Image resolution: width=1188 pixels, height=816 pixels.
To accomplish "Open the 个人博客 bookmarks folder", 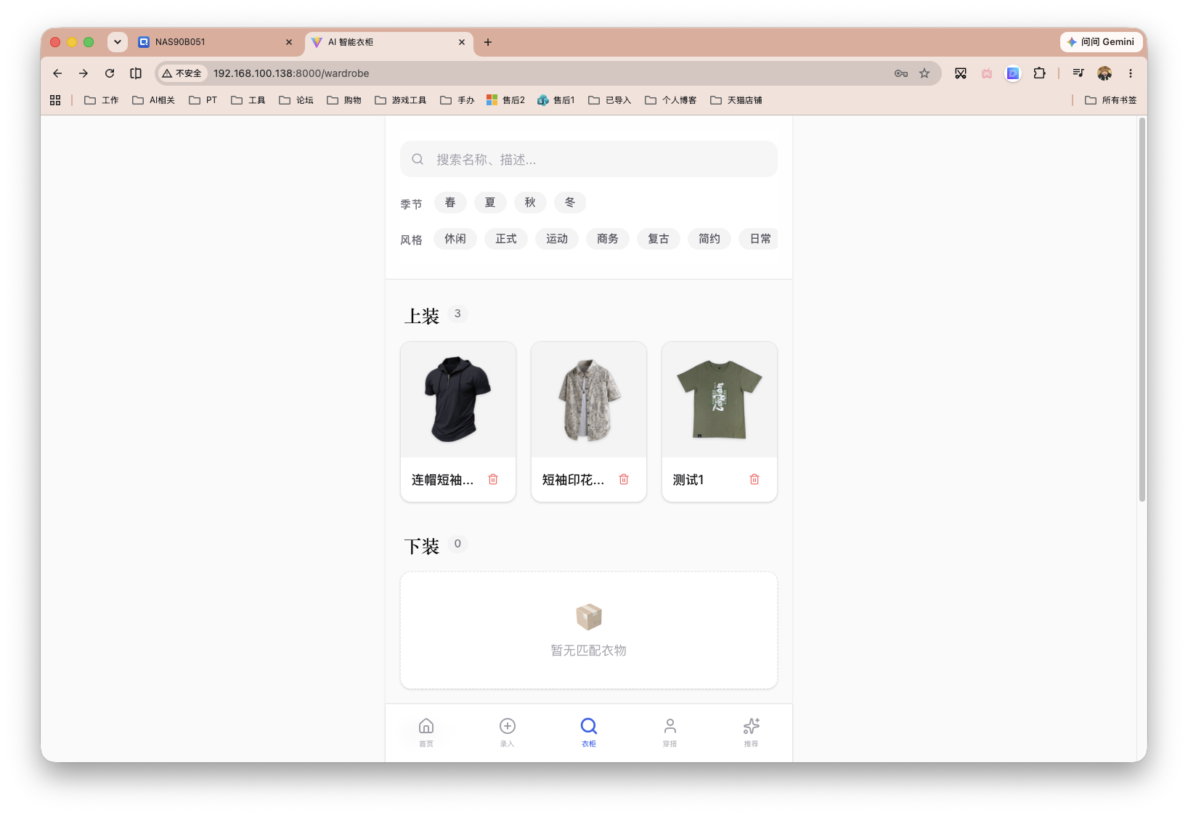I will click(x=671, y=100).
